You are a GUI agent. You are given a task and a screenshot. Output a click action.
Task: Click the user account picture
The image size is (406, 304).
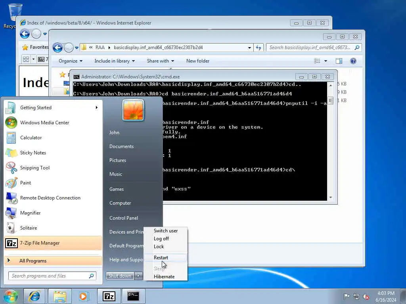pos(133,110)
